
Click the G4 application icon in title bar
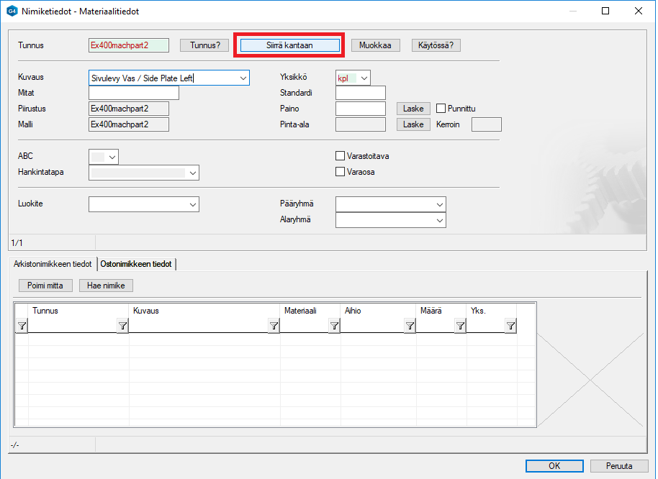(x=12, y=12)
